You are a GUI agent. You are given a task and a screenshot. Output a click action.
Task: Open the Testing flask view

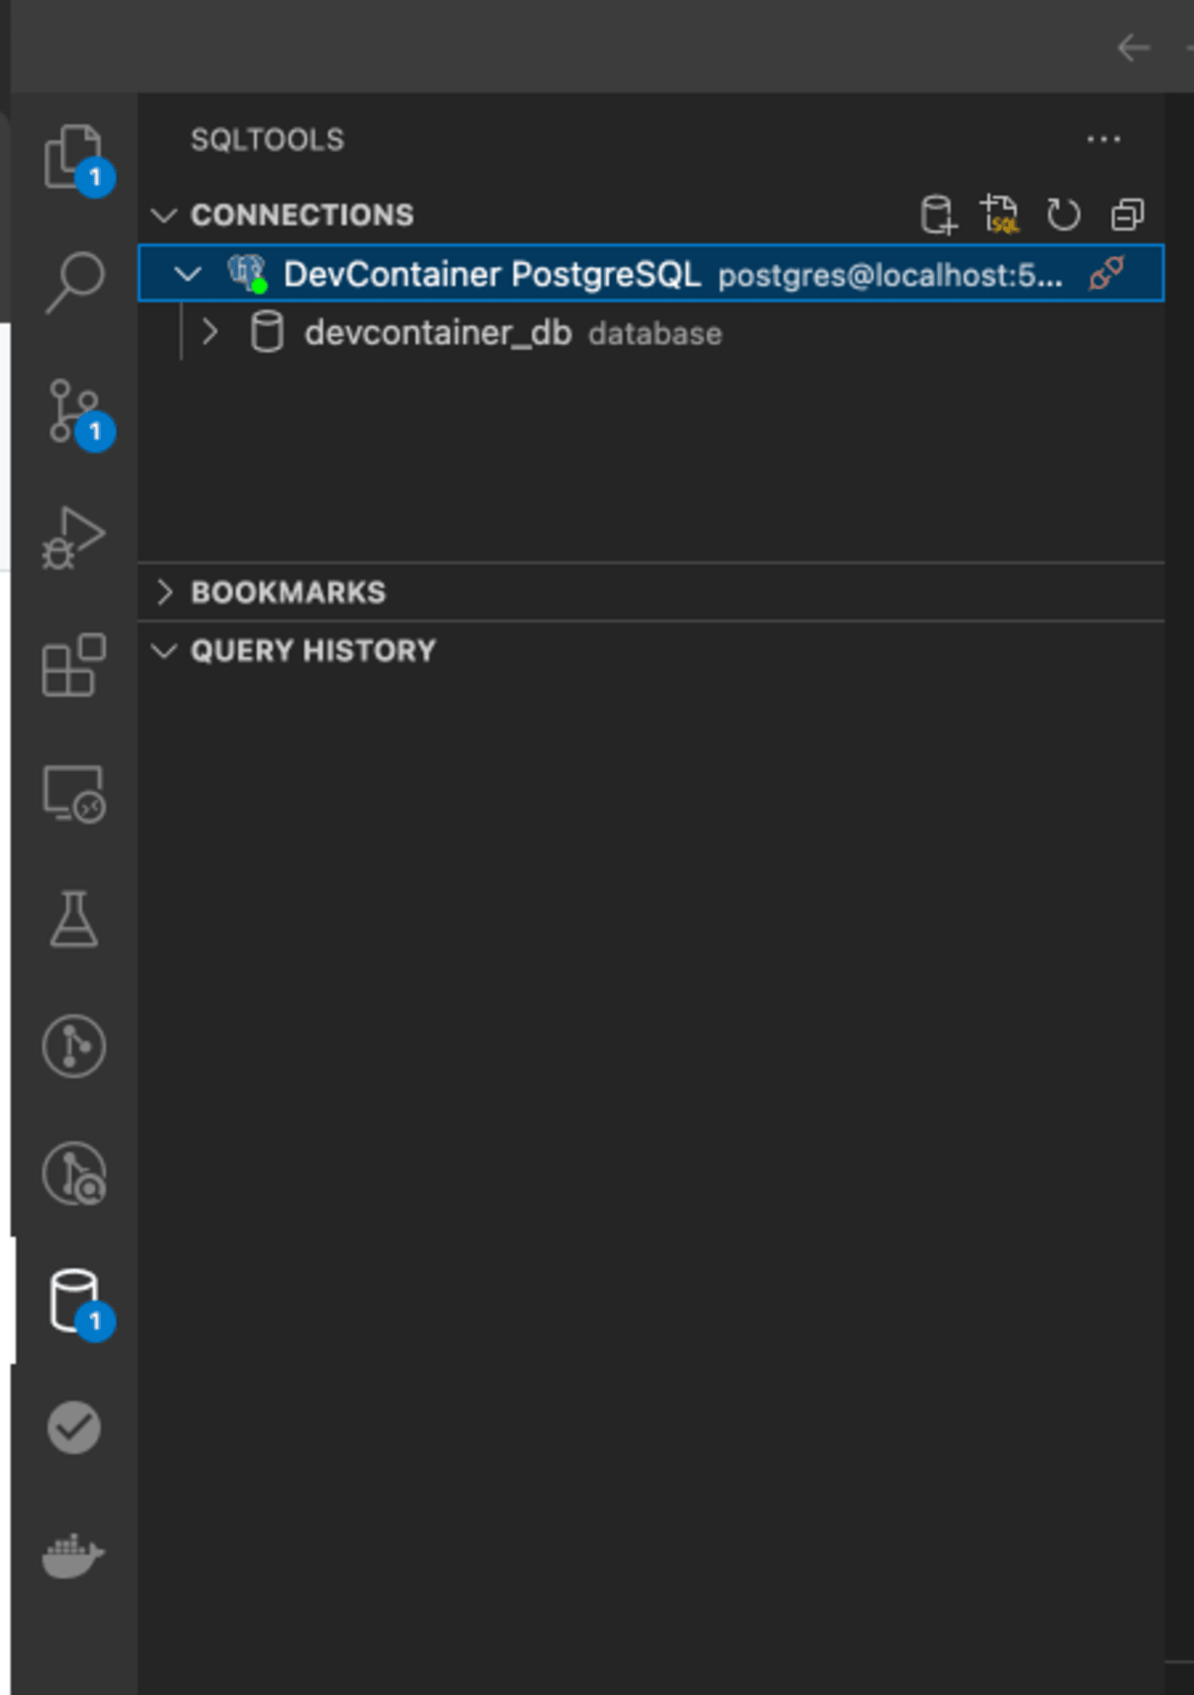pyautogui.click(x=74, y=919)
